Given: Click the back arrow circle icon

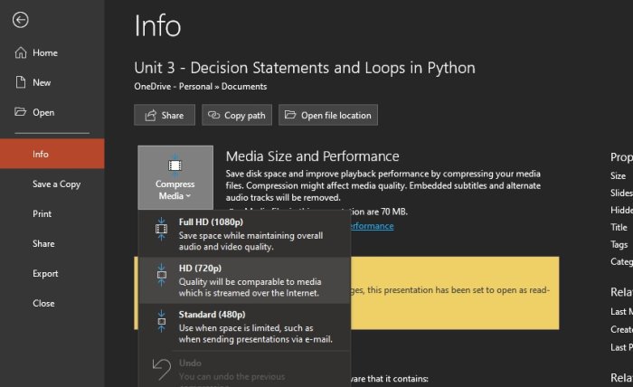Looking at the screenshot, I should click(20, 20).
